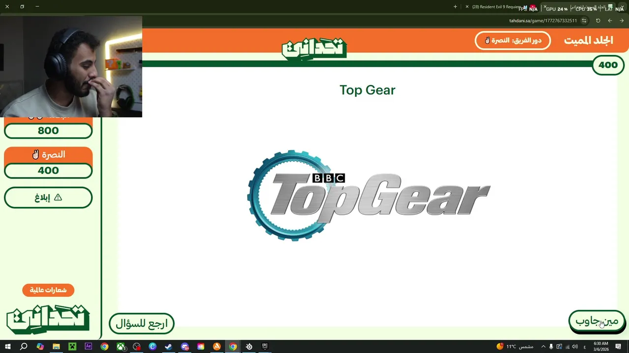This screenshot has width=629, height=353.
Task: Click the browser address bar URL
Action: (x=543, y=21)
